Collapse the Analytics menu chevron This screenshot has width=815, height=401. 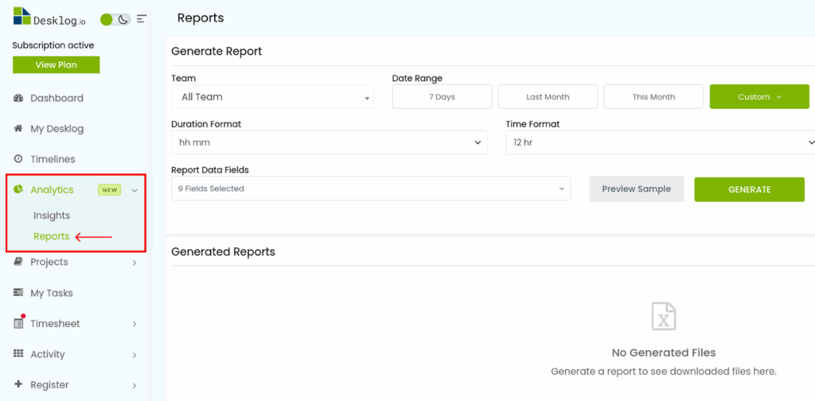[x=135, y=190]
